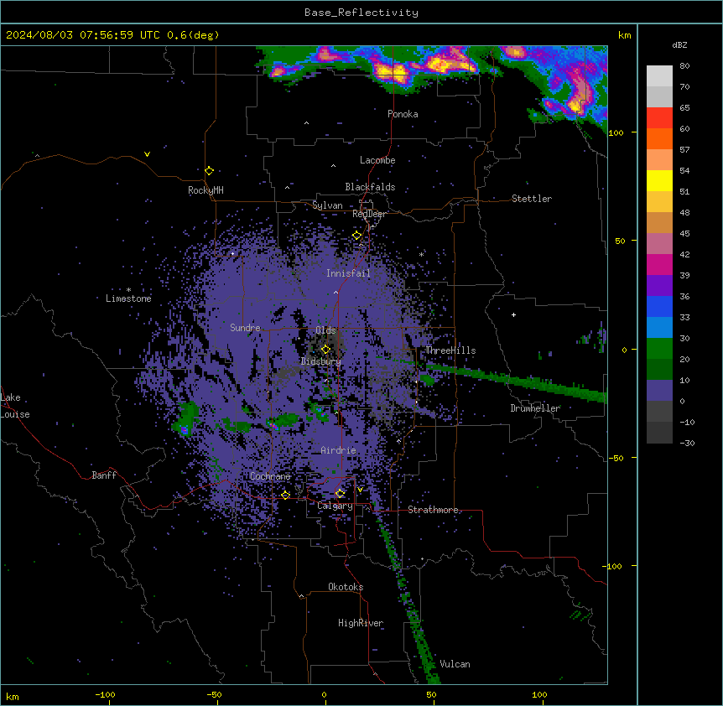Click the light gray 70-80 dBZ swatch
This screenshot has width=723, height=706.
(x=659, y=76)
